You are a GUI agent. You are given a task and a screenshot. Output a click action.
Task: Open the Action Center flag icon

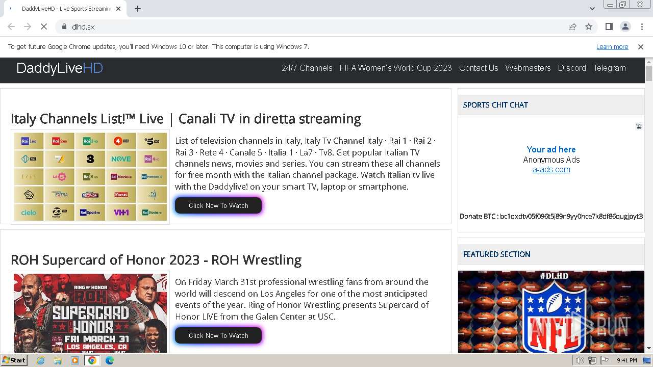[x=605, y=360]
